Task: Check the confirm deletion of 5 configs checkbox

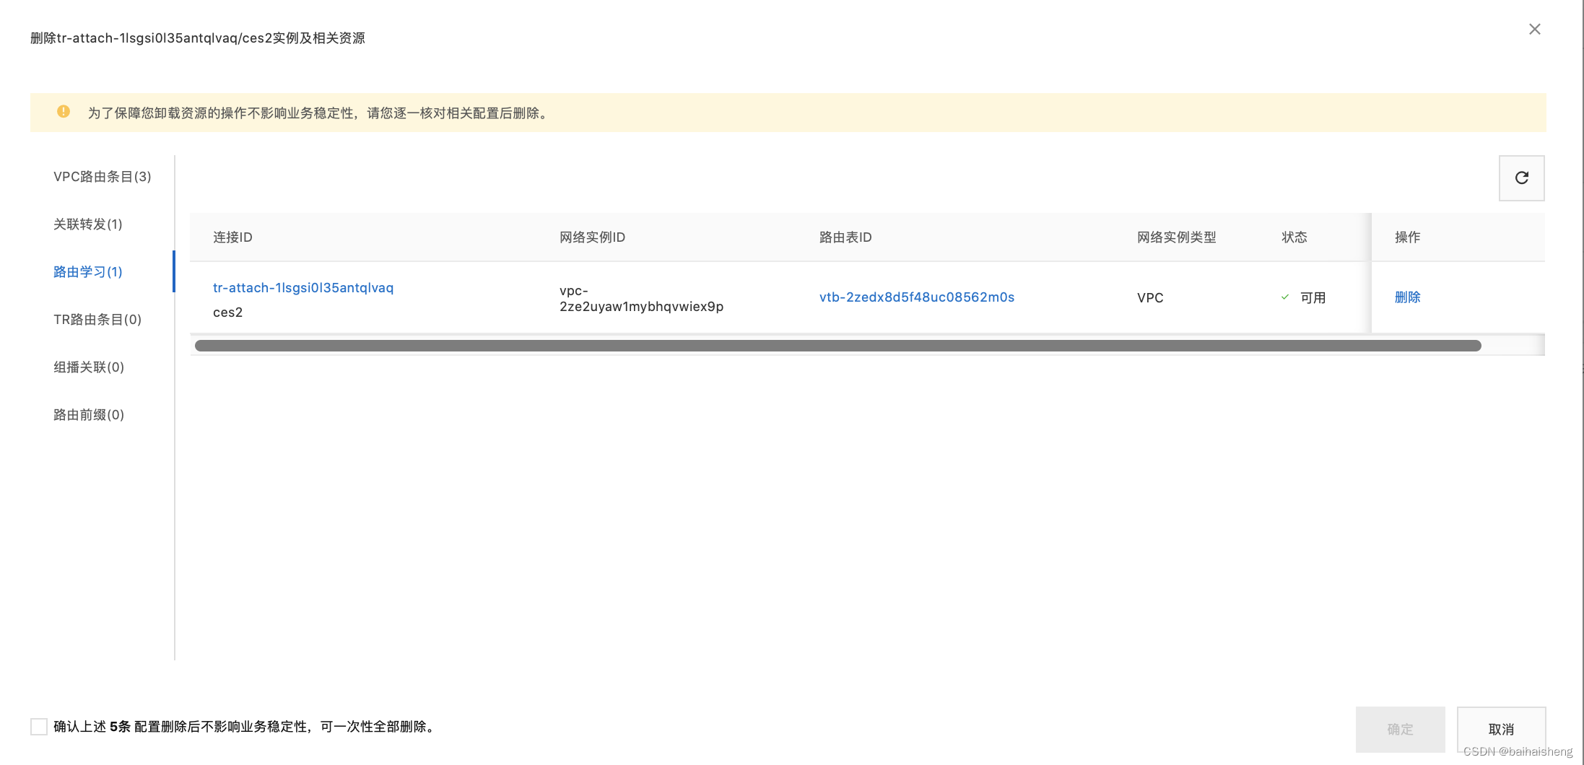Action: coord(39,726)
